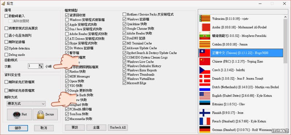Select 正體中文 (Taiwan) language row
291x135 pixels.
coord(241,53)
